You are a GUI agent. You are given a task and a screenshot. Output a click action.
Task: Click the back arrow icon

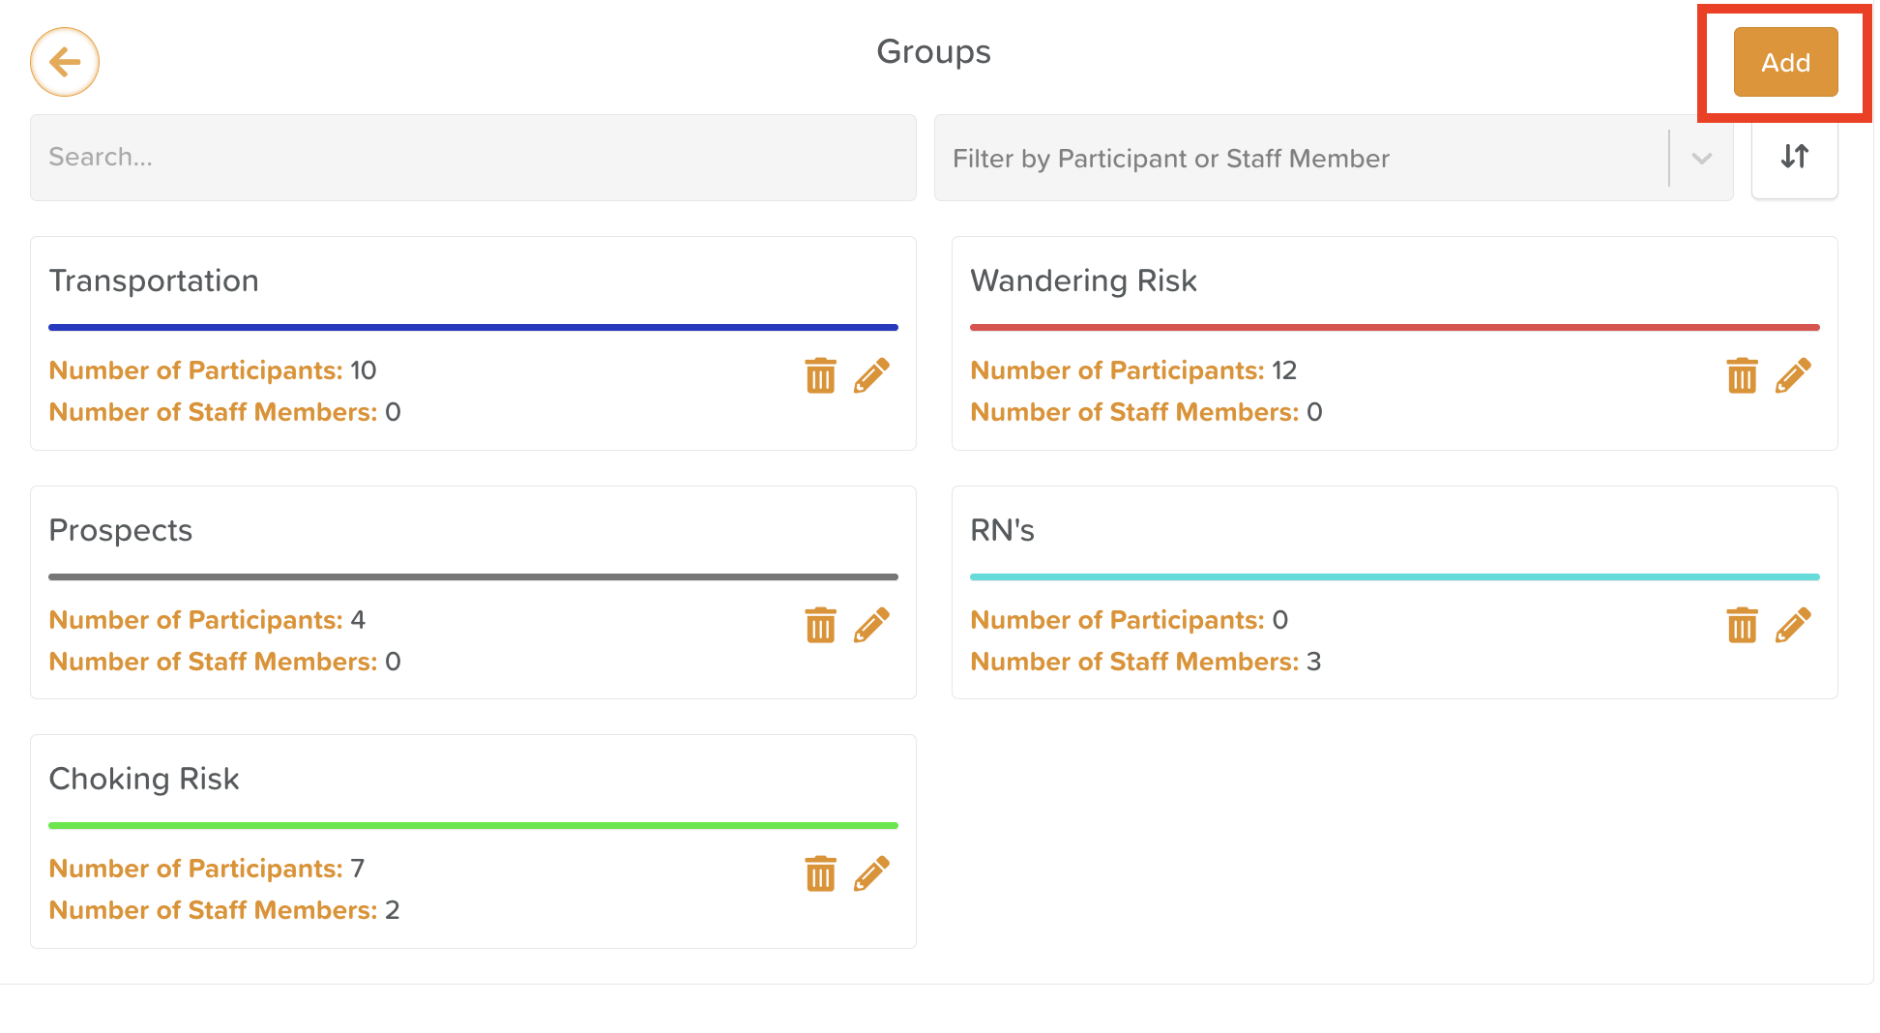(65, 62)
